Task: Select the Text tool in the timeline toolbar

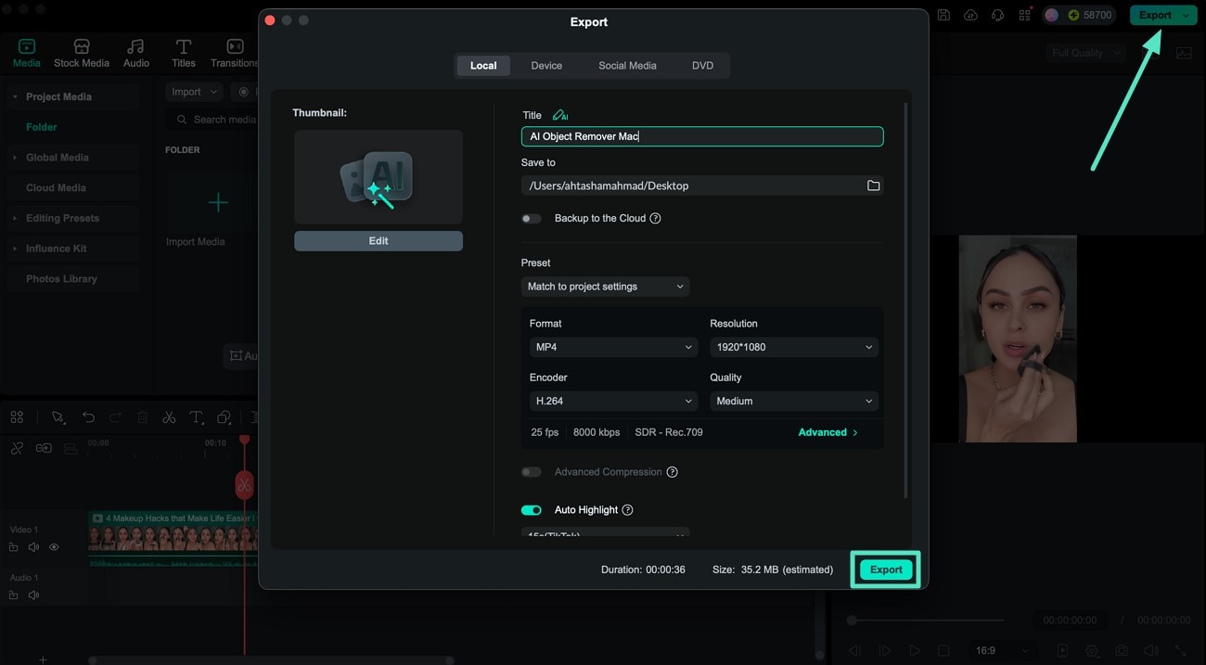Action: click(x=196, y=416)
